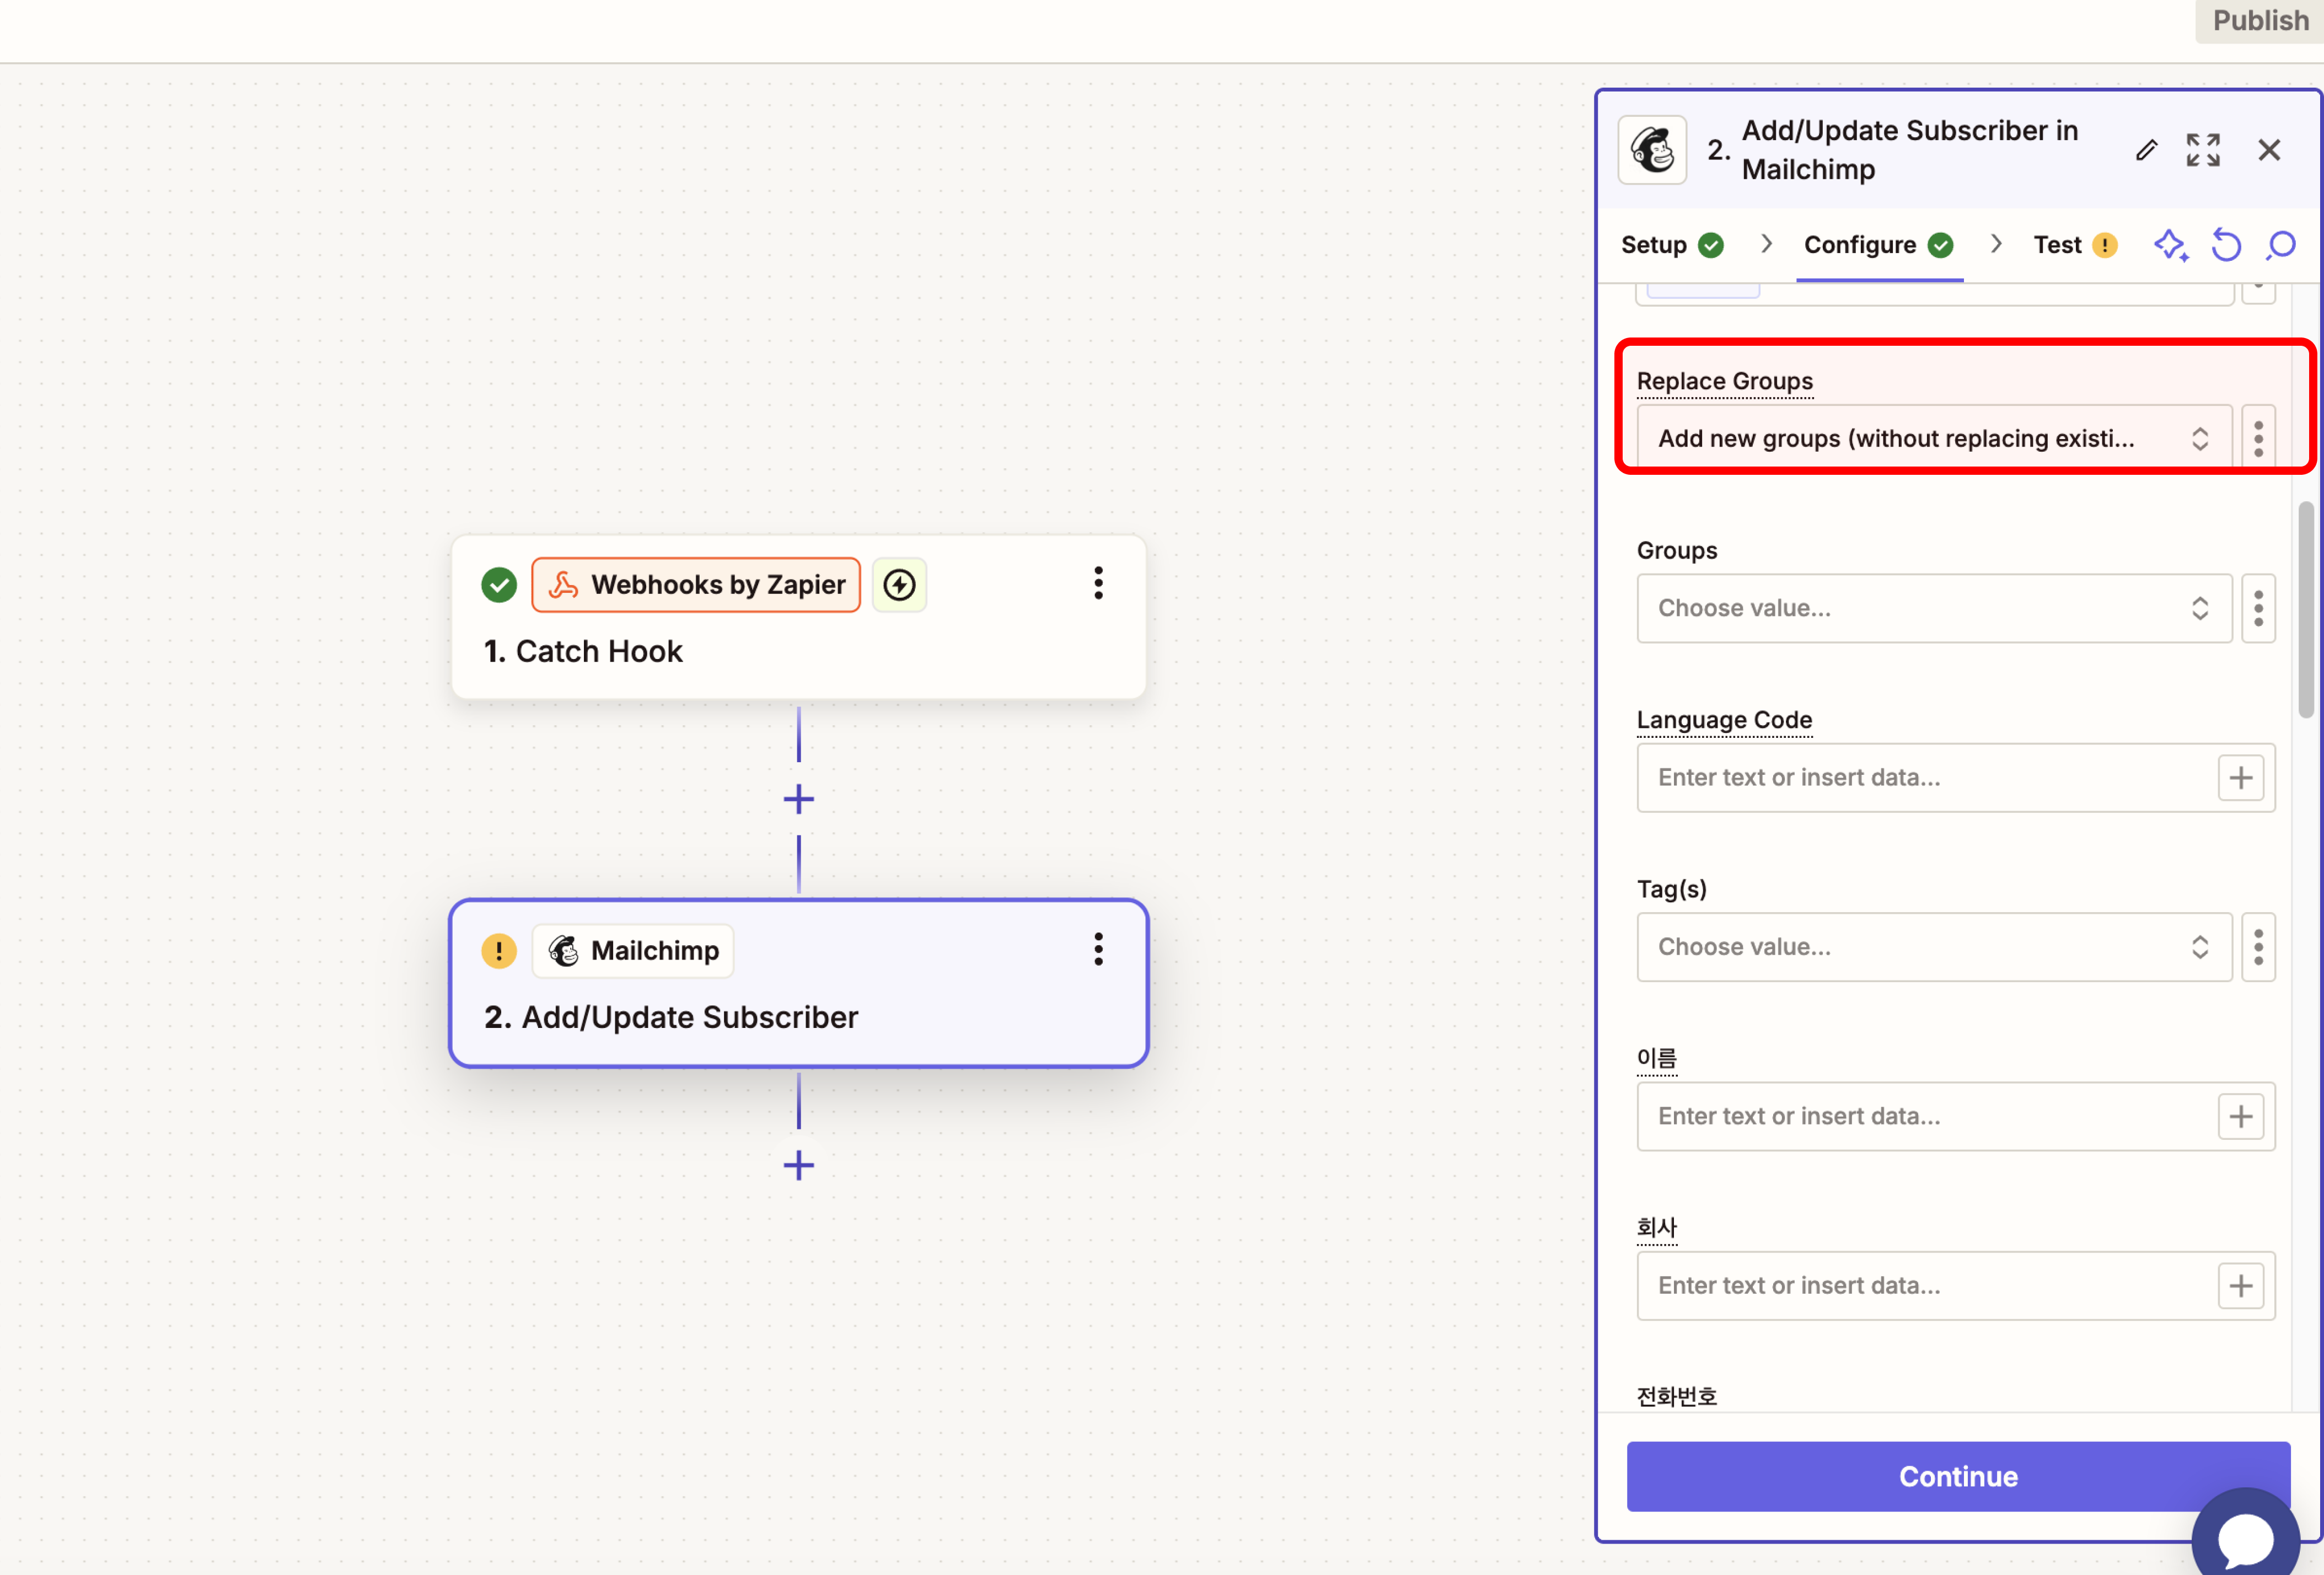Click the panel's vertical scrollbar
The height and width of the screenshot is (1575, 2324).
coord(2306,610)
